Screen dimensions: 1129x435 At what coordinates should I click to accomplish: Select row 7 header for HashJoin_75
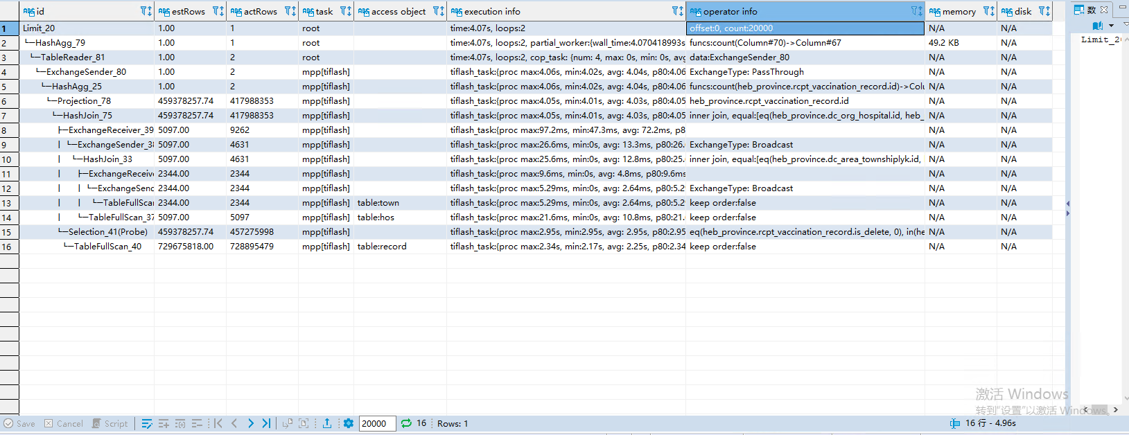point(9,116)
